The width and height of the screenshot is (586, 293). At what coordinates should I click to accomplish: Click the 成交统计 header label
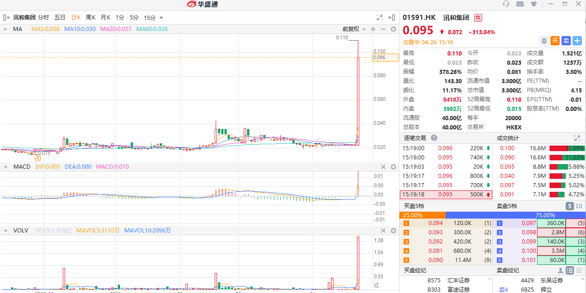coord(507,138)
